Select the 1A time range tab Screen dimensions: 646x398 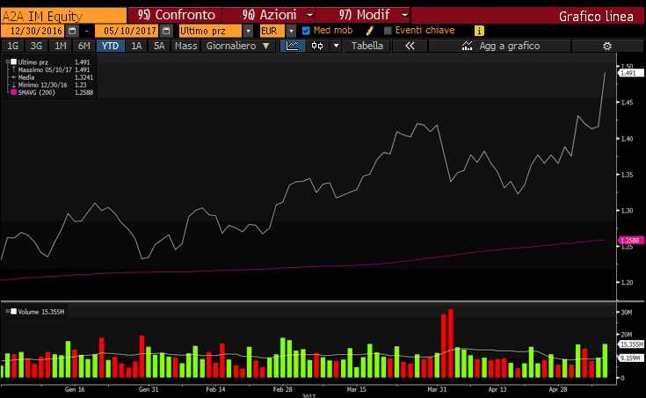point(136,46)
